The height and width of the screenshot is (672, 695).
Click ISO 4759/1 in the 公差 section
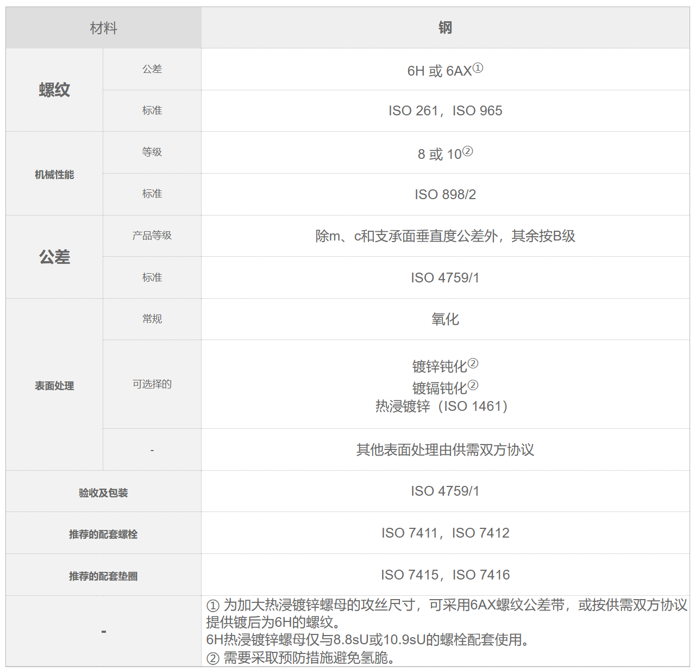[445, 278]
